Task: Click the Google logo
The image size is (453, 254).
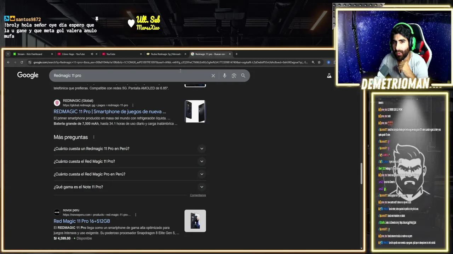Action: pyautogui.click(x=28, y=75)
